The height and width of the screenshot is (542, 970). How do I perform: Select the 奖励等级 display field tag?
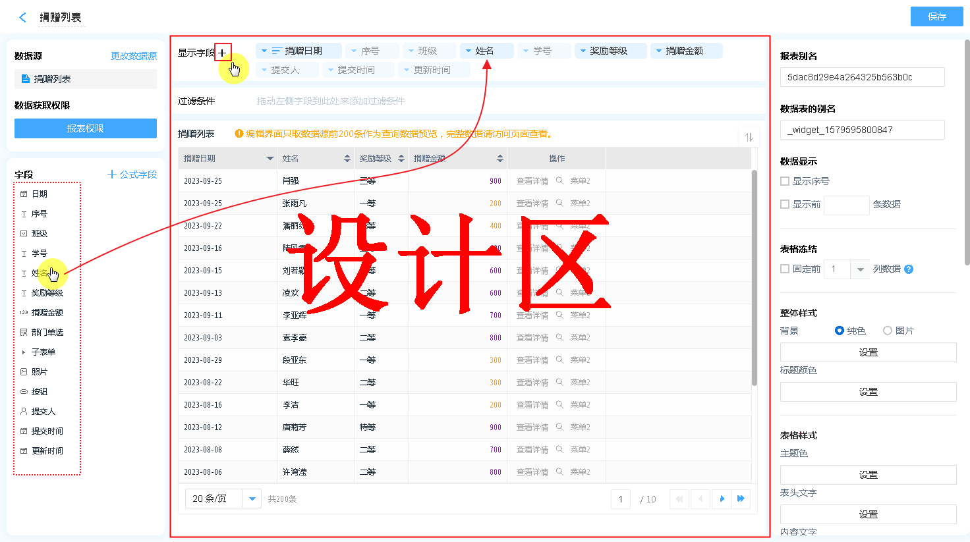pyautogui.click(x=610, y=51)
